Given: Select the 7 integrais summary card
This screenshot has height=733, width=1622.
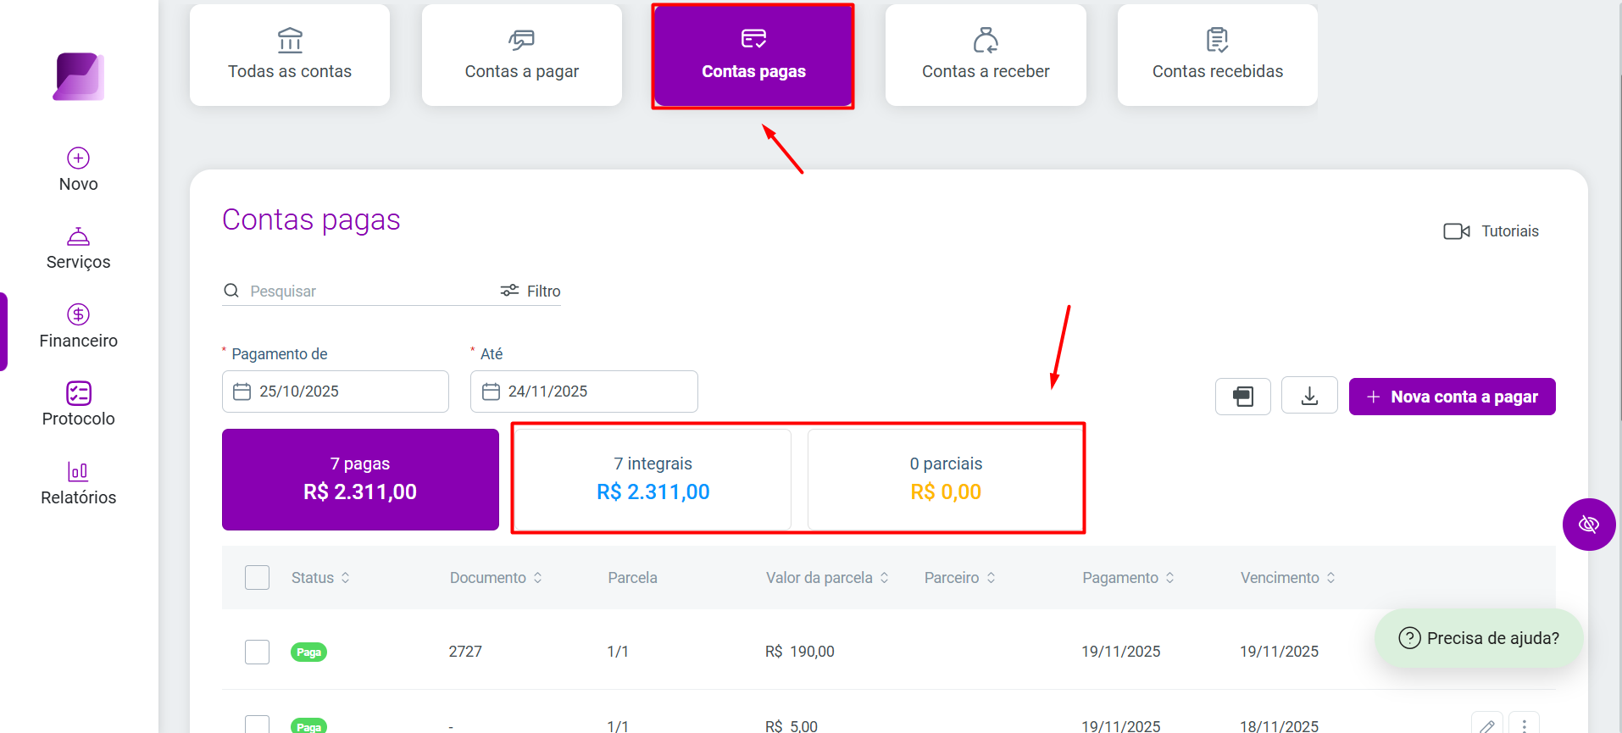Looking at the screenshot, I should point(653,480).
